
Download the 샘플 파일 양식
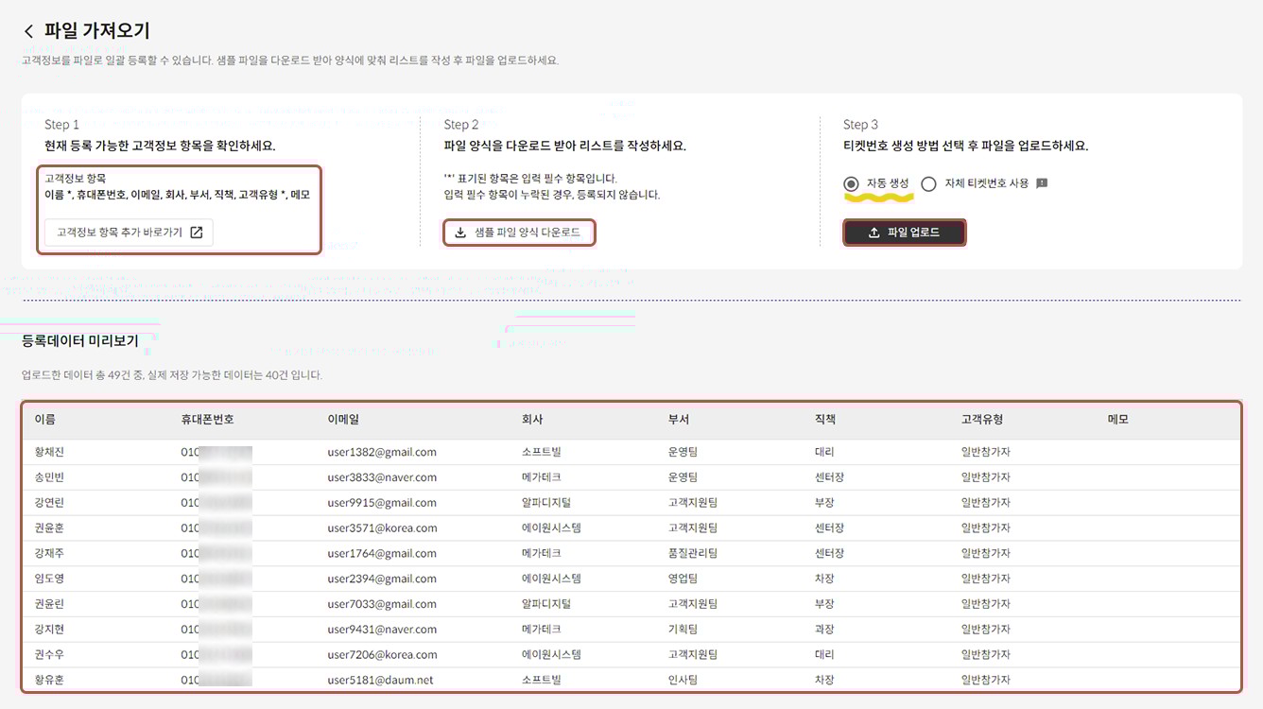519,233
